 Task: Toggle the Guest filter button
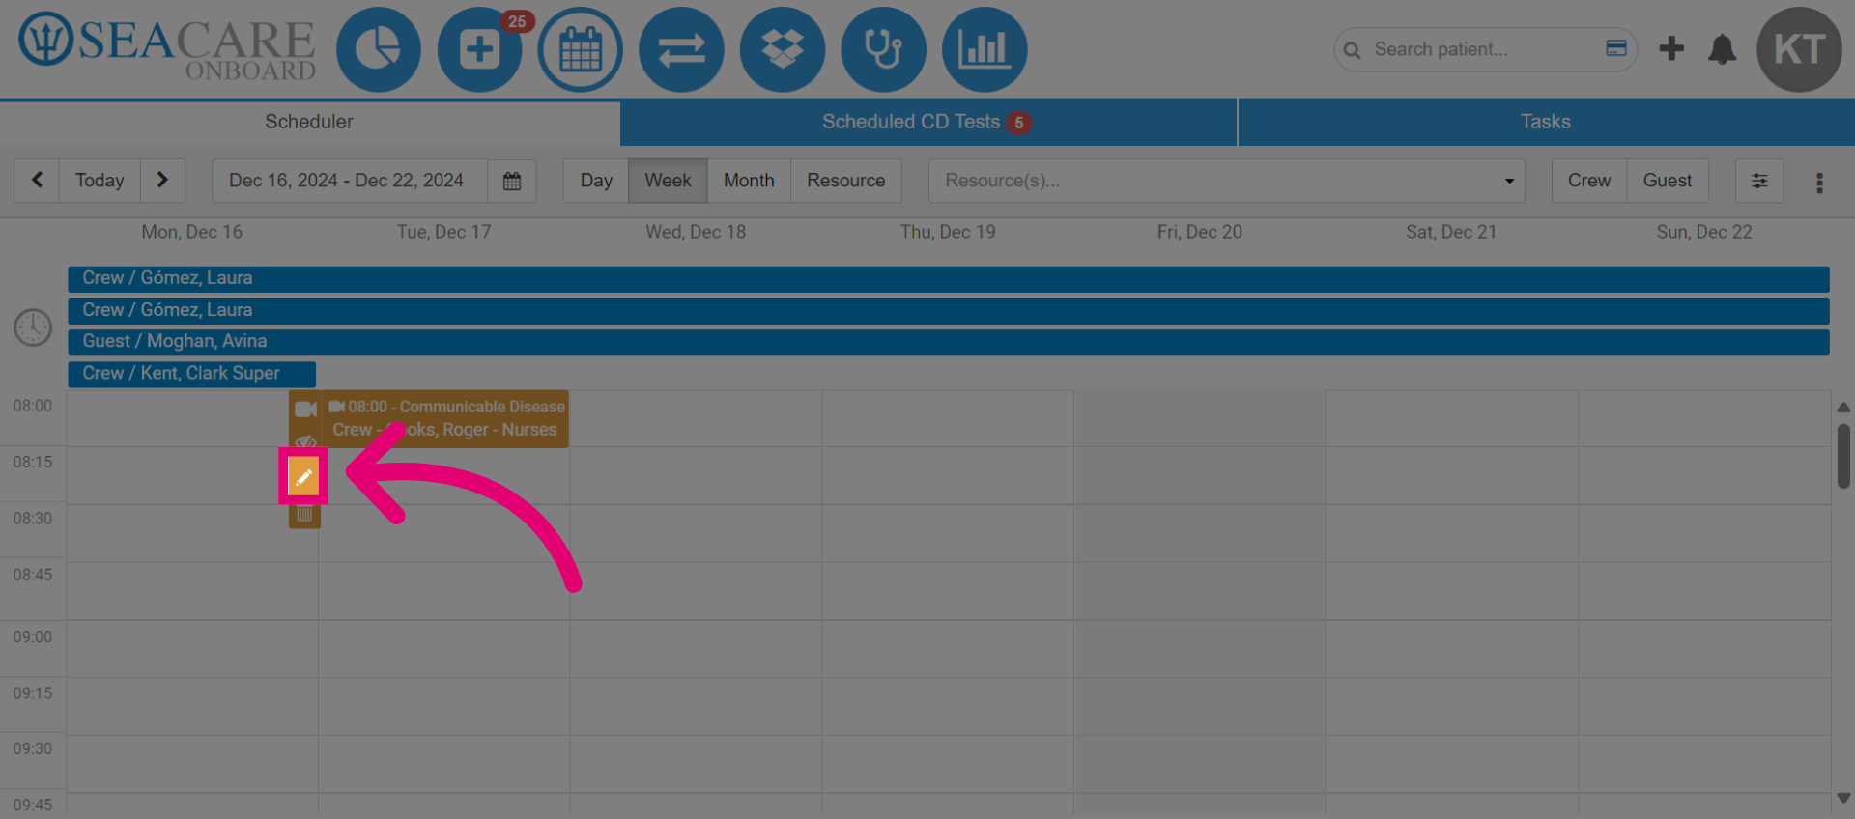pyautogui.click(x=1668, y=181)
